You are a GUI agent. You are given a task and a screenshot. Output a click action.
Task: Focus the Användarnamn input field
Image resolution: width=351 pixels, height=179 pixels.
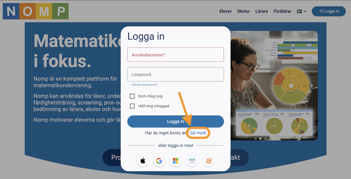coord(175,55)
